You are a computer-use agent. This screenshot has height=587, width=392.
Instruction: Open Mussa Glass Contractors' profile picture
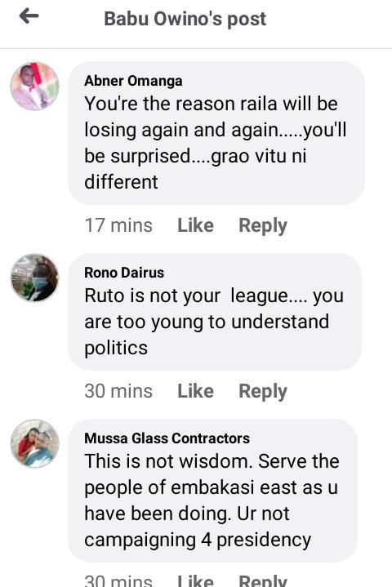(x=34, y=443)
